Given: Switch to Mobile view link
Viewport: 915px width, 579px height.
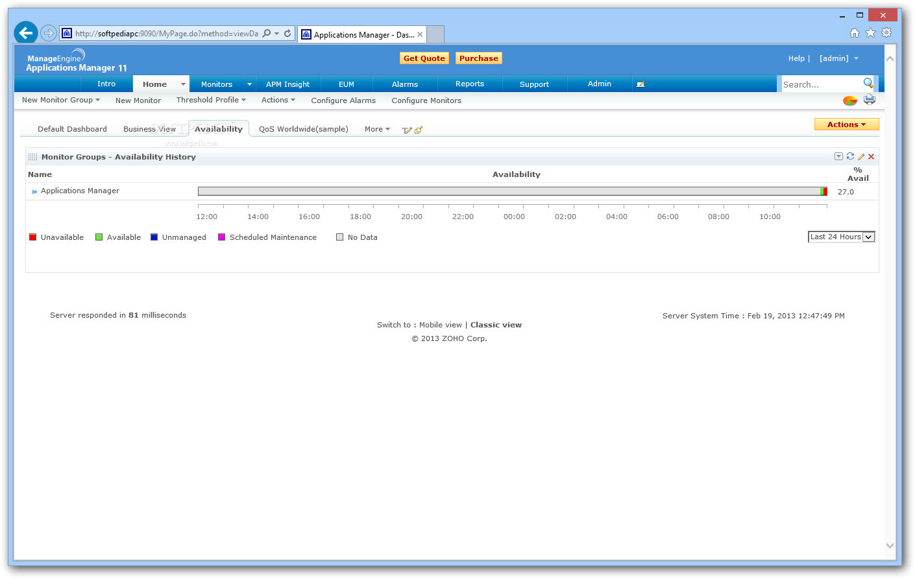Looking at the screenshot, I should click(x=441, y=325).
